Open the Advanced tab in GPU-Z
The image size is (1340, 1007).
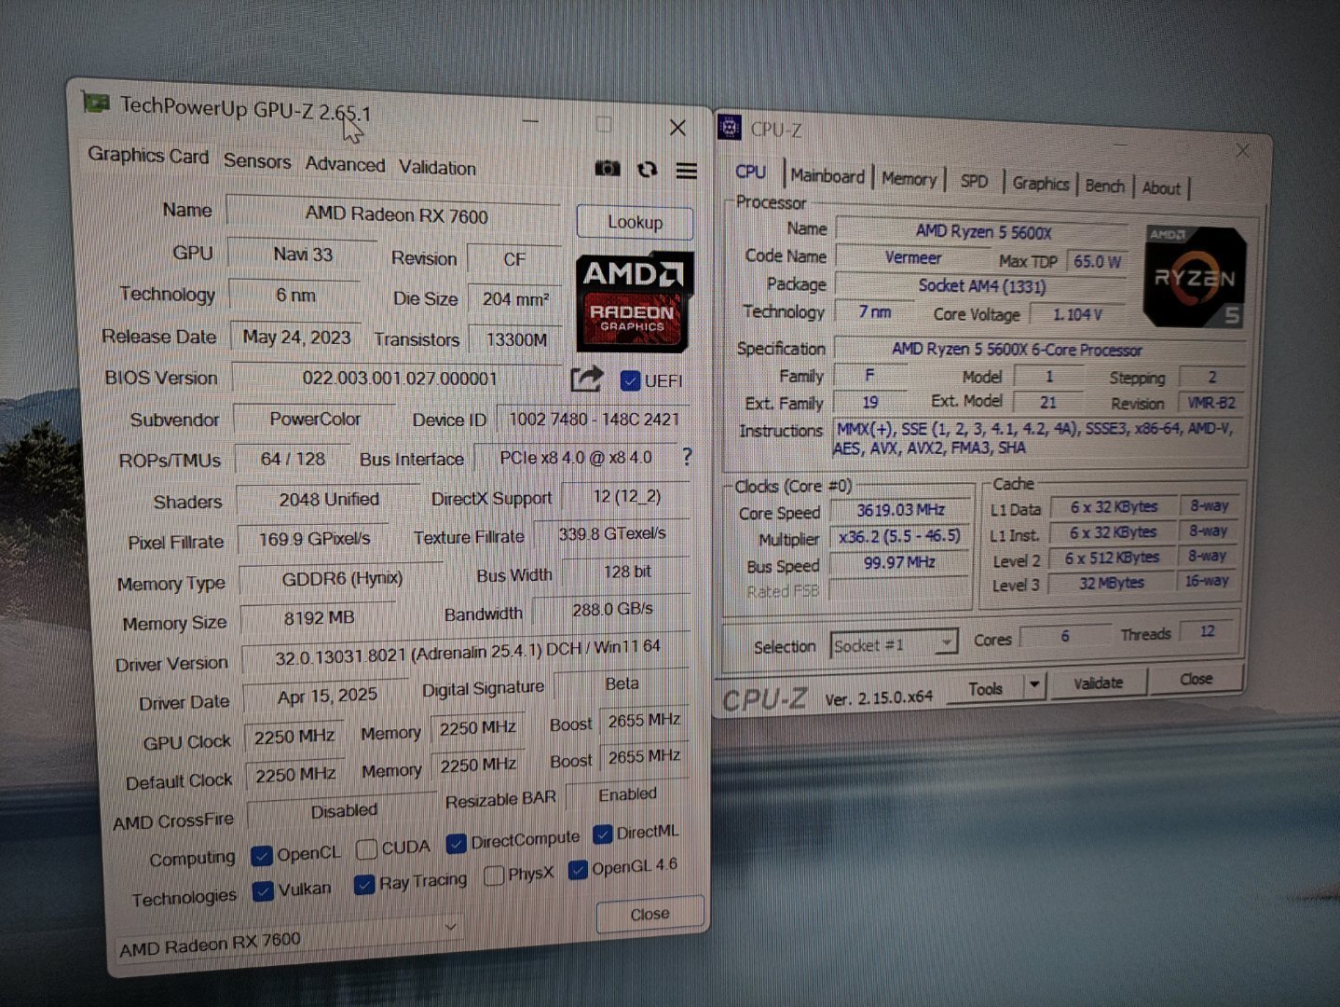[345, 164]
